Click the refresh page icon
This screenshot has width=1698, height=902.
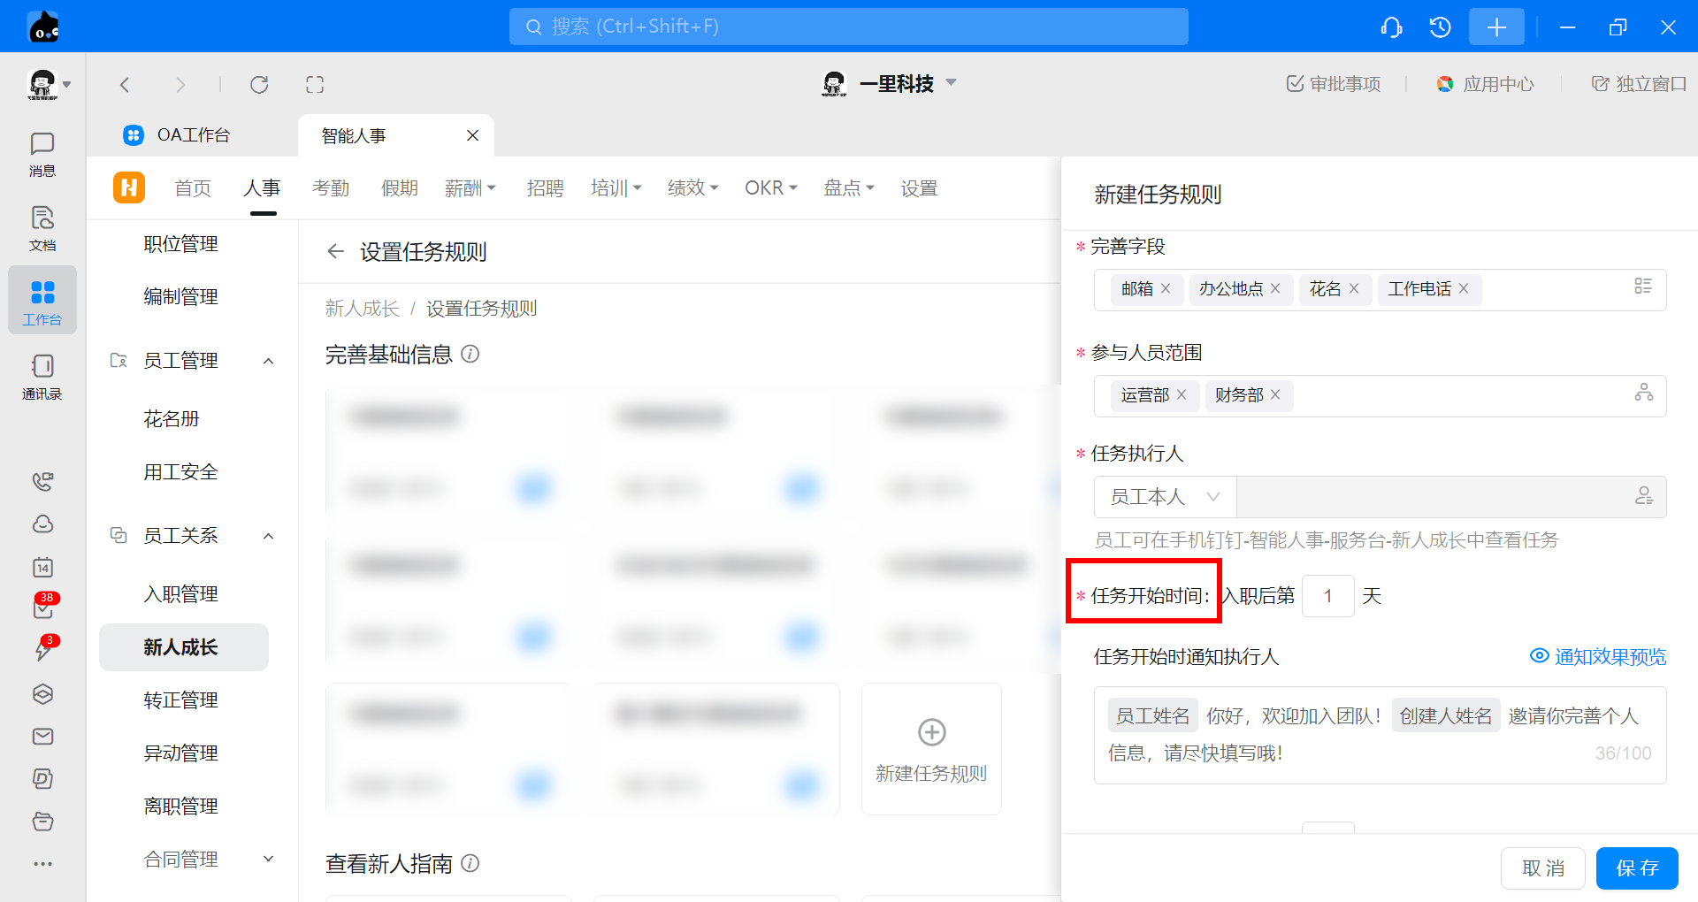click(x=259, y=85)
